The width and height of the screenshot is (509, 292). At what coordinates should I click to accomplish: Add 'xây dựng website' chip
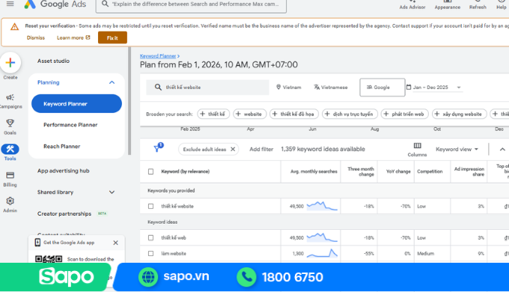click(x=460, y=114)
